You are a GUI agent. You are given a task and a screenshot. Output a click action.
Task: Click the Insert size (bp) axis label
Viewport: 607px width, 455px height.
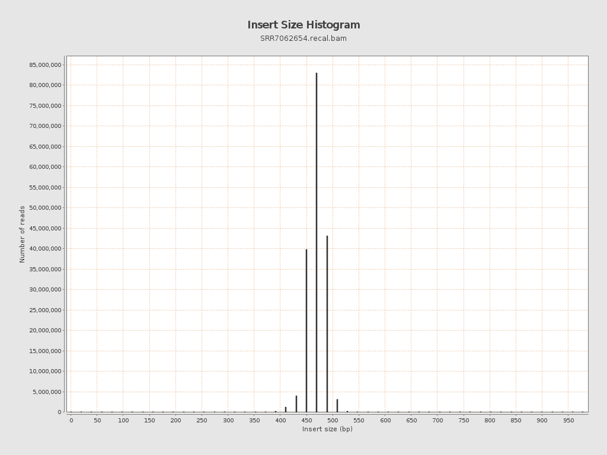[327, 429]
